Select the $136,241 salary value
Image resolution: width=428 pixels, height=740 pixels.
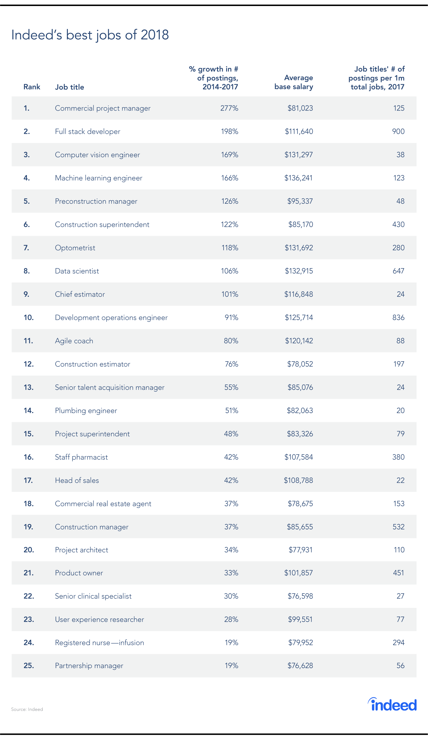[298, 178]
